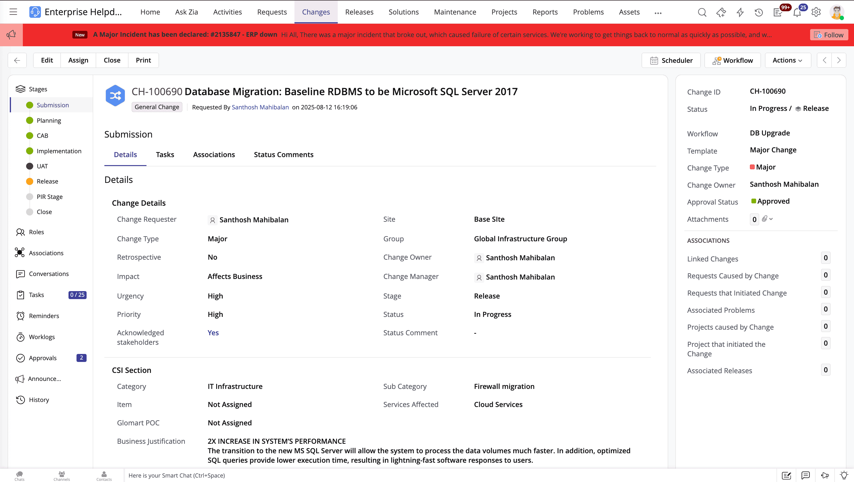Click the lightbulb tips icon

(x=844, y=475)
